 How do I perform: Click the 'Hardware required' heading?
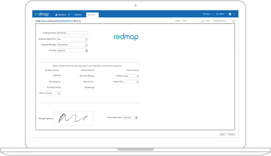[x=52, y=70]
